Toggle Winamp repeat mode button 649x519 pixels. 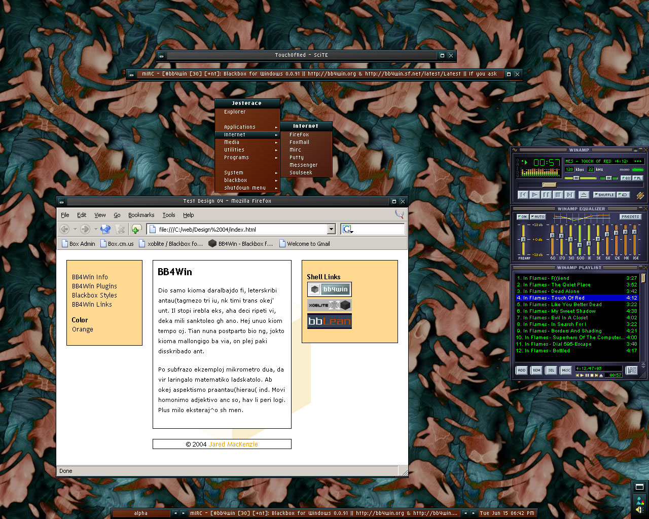click(x=623, y=195)
